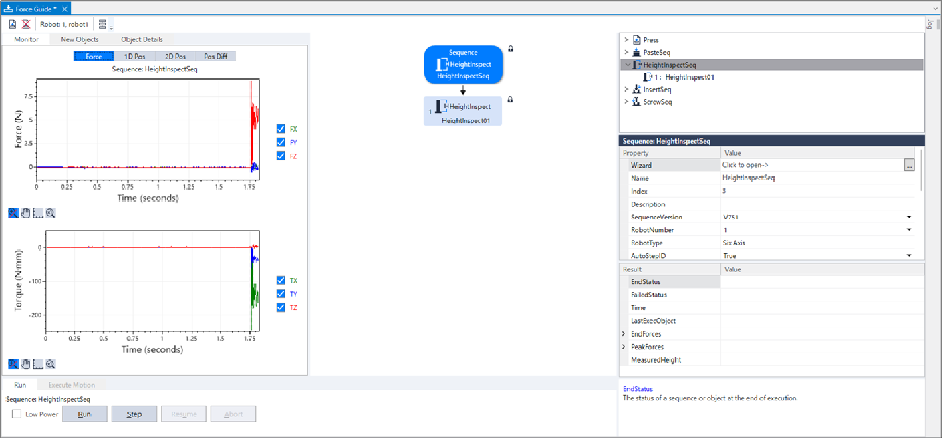The image size is (943, 439).
Task: Click the zoom reset icon under Torque graph
Action: coord(51,364)
